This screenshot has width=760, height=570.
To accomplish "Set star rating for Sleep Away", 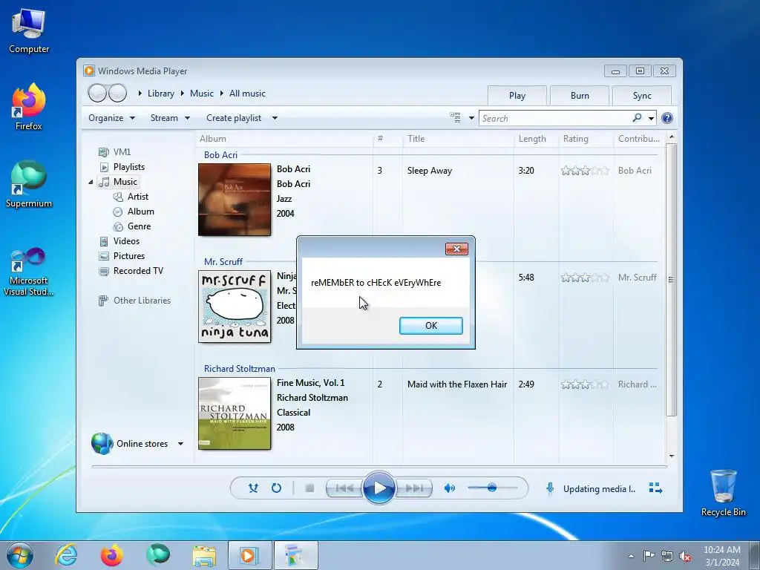I will point(585,171).
